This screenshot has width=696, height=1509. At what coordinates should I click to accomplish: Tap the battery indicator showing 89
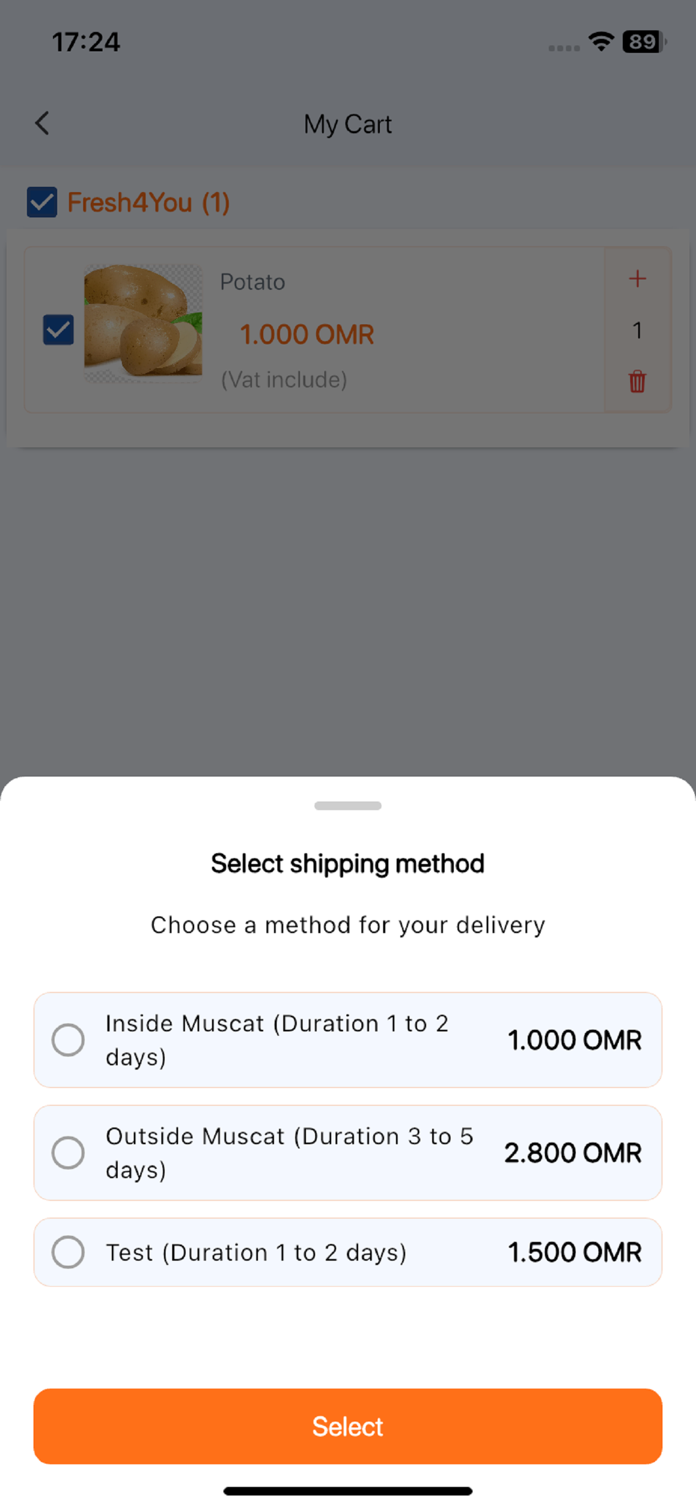click(644, 42)
